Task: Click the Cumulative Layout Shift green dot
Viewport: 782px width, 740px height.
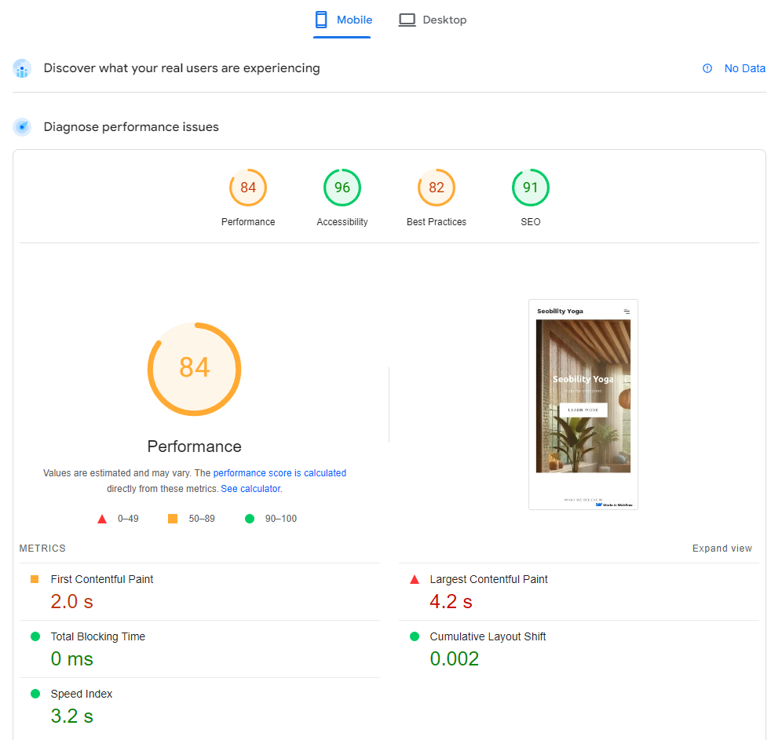Action: pos(415,636)
